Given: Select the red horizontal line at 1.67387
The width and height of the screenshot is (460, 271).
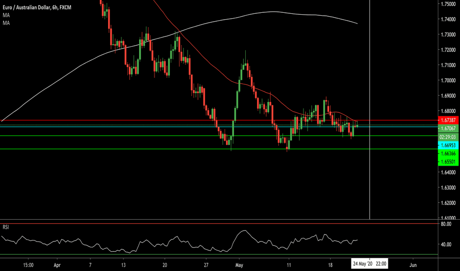Looking at the screenshot, I should [219, 120].
